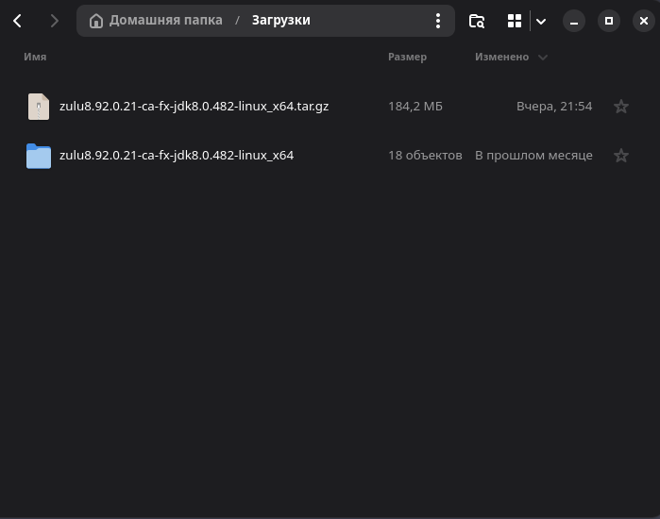The image size is (660, 519).
Task: Close the file manager window
Action: [644, 21]
